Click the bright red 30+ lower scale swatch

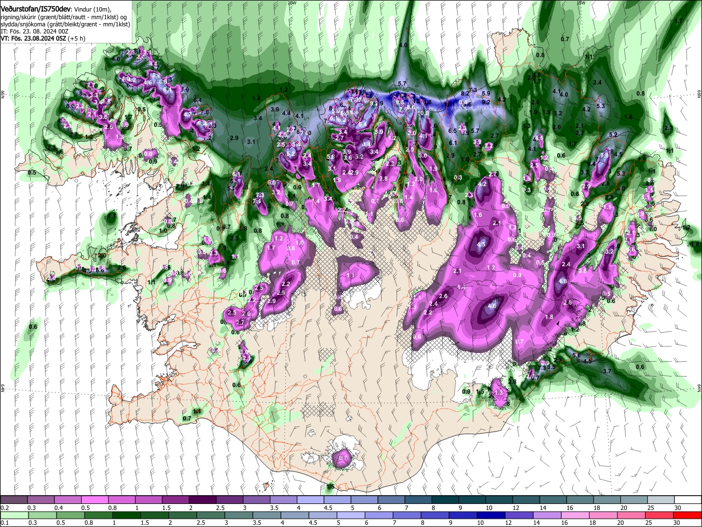(687, 515)
